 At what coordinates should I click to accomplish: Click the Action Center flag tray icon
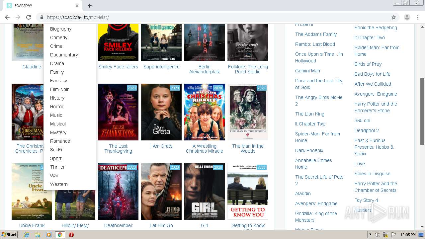(x=393, y=235)
